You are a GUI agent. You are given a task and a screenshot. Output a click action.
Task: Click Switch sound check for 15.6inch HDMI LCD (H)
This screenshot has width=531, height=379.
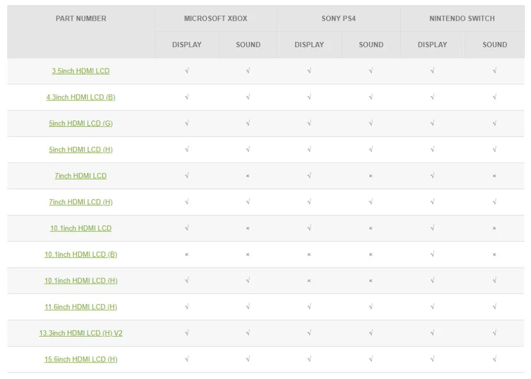495,359
